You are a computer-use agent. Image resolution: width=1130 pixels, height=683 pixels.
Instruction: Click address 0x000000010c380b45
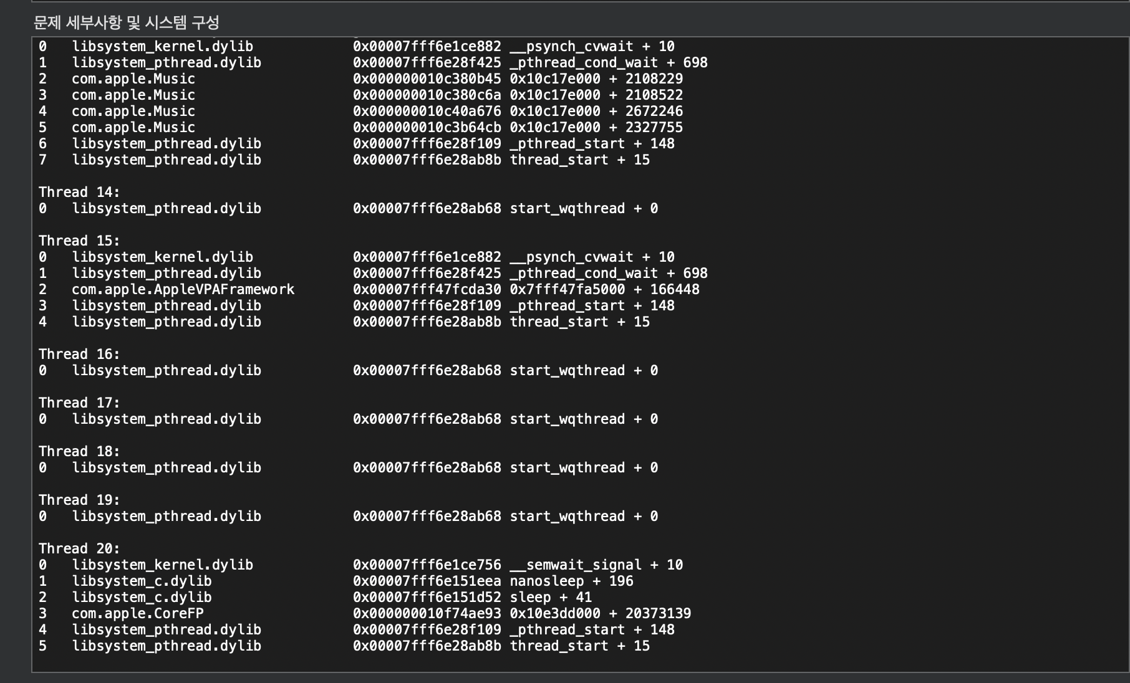(427, 79)
